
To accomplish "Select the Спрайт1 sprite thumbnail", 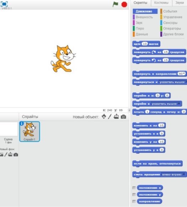I will pyautogui.click(x=30, y=132).
